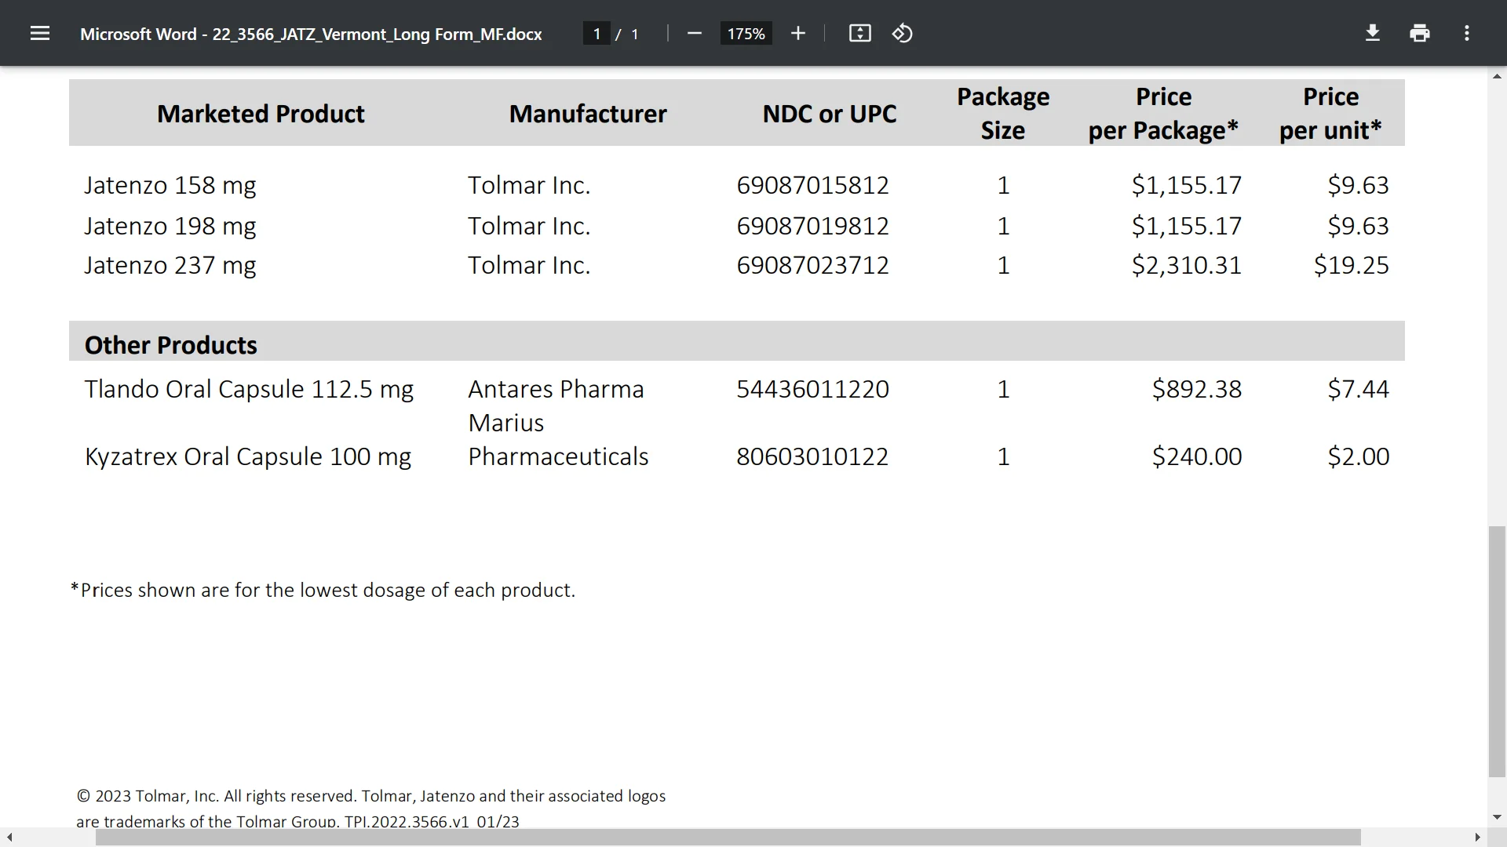This screenshot has height=847, width=1507.
Task: Click the Price per Package column header
Action: [1163, 113]
